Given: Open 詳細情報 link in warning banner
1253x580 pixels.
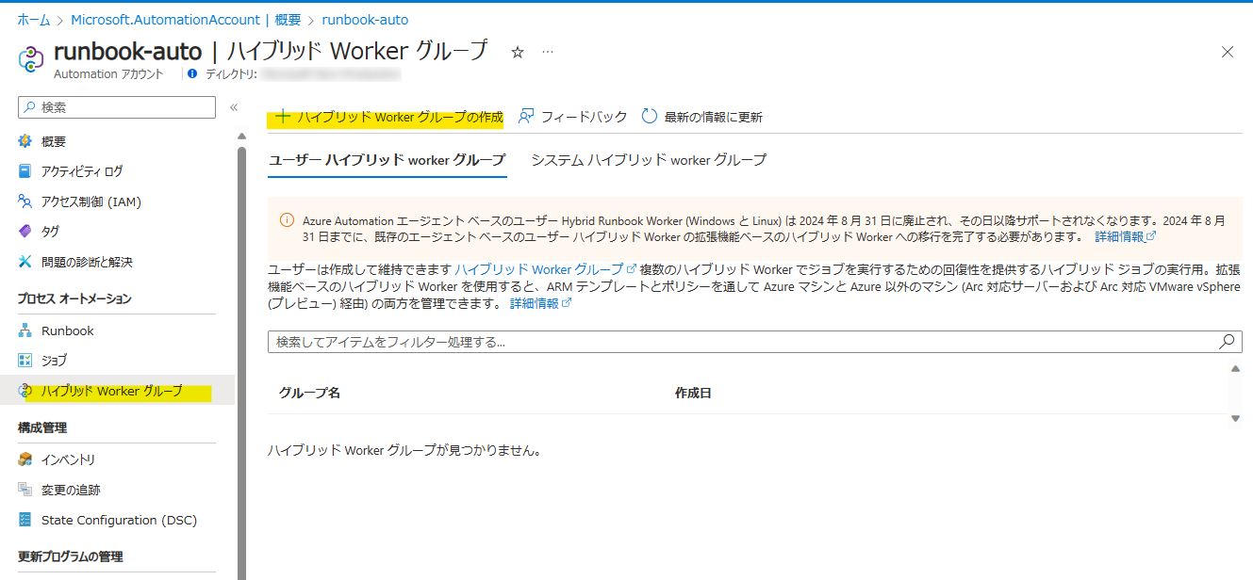Looking at the screenshot, I should 1125,236.
